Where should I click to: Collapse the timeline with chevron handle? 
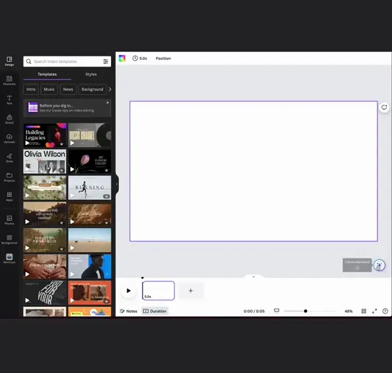pos(253,276)
